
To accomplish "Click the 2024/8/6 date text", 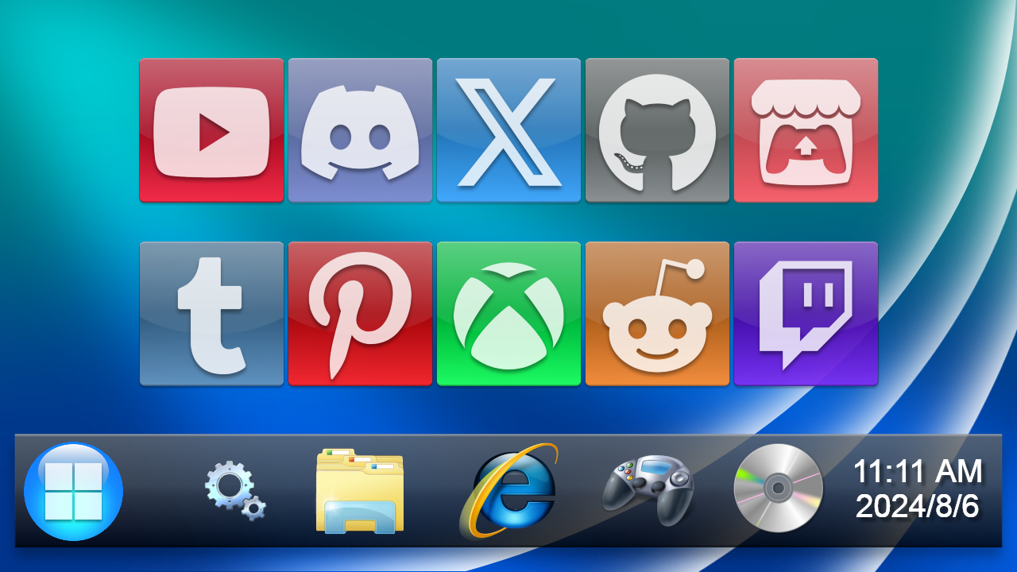I will pos(918,506).
